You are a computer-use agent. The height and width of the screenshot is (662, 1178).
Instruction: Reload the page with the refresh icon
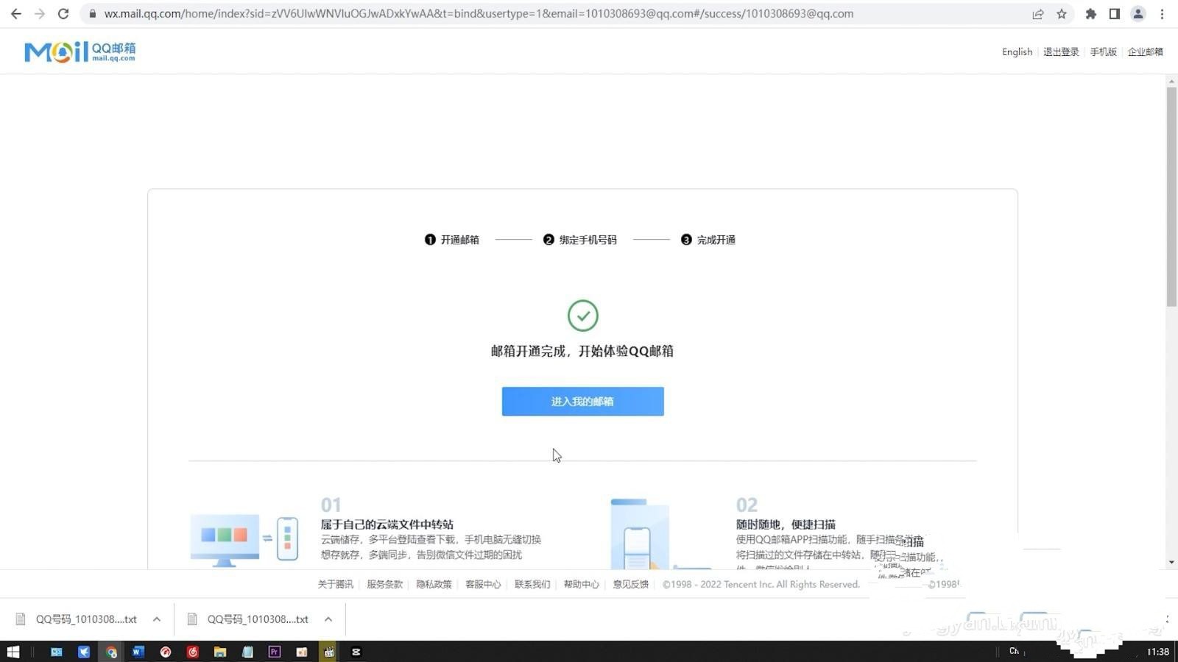(x=63, y=14)
